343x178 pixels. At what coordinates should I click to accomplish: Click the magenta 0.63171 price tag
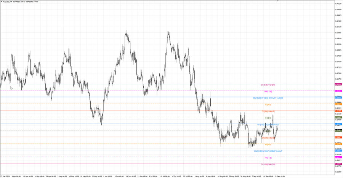(x=338, y=157)
